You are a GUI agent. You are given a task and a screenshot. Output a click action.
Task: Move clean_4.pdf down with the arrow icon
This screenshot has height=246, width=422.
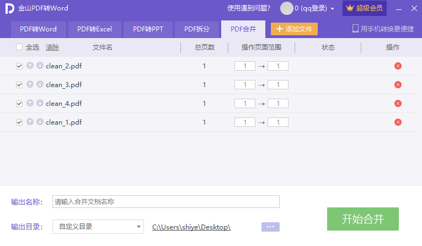40,103
